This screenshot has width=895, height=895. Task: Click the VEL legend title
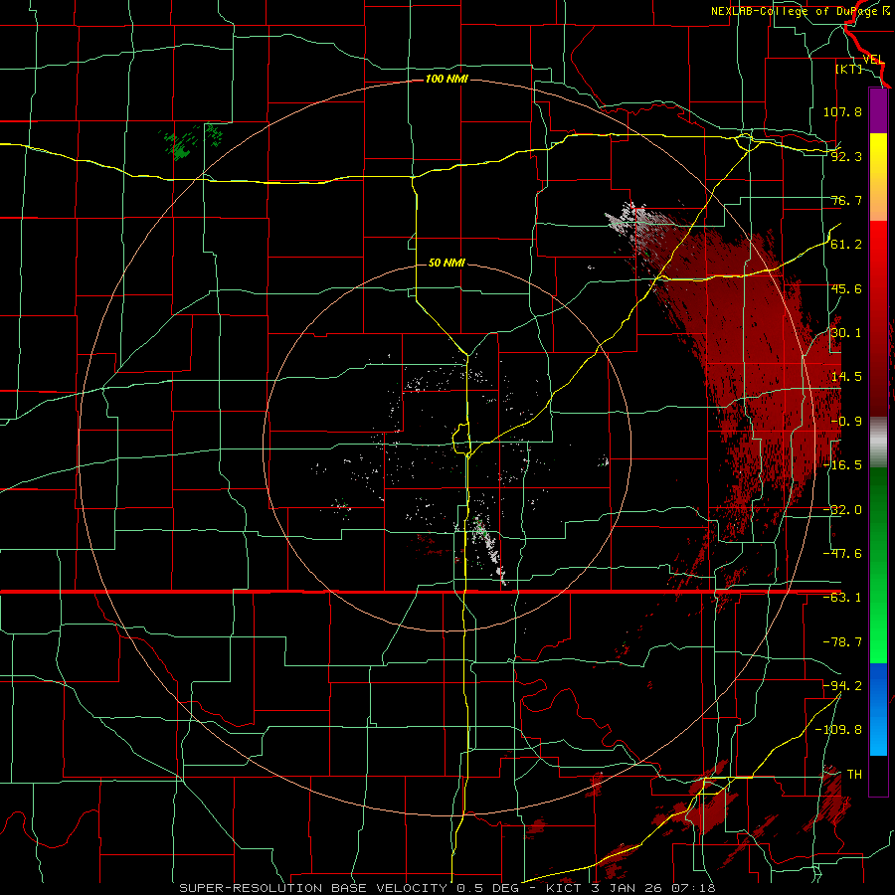(x=873, y=60)
